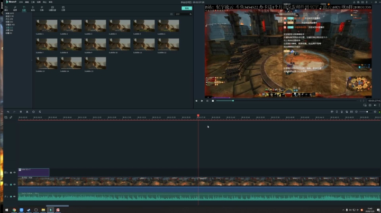Open the Audio Mixer icon

(x=347, y=112)
